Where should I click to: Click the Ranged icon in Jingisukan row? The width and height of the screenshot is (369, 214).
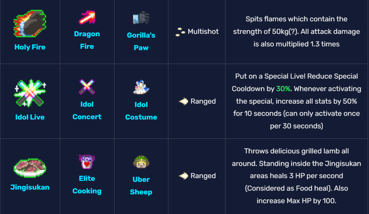[183, 176]
